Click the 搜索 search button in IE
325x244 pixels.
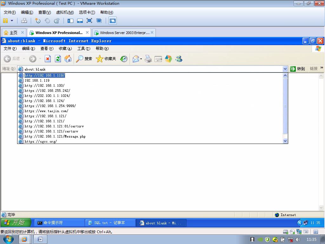point(84,59)
